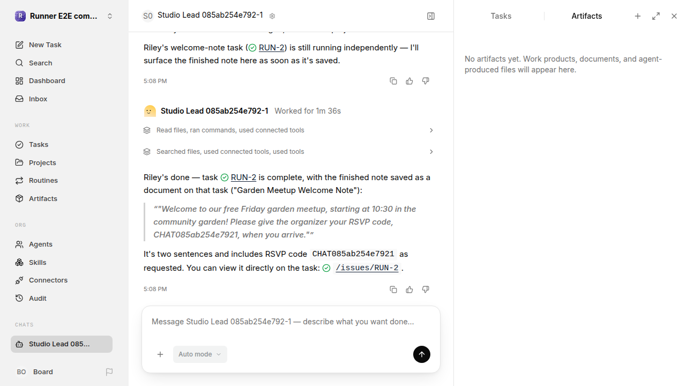Copy the first 5:08 PM message

pos(393,81)
